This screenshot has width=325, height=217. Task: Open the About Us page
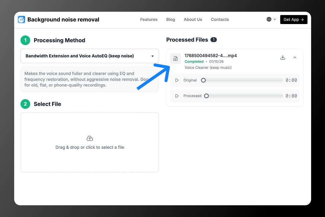pos(193,20)
